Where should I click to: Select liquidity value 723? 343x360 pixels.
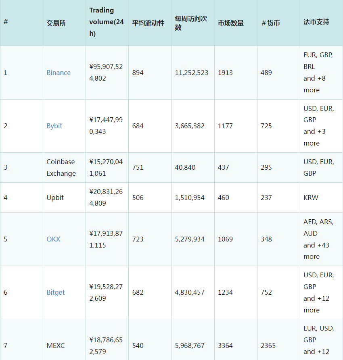pyautogui.click(x=138, y=239)
